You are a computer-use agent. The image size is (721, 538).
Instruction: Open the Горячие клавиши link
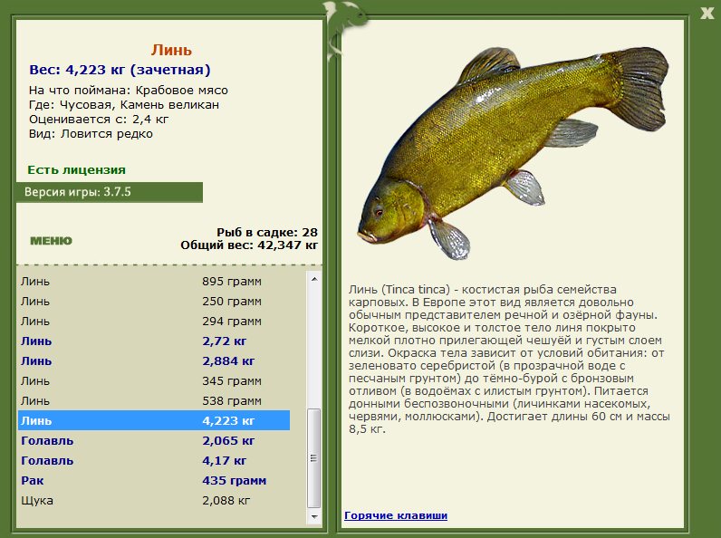[x=396, y=515]
